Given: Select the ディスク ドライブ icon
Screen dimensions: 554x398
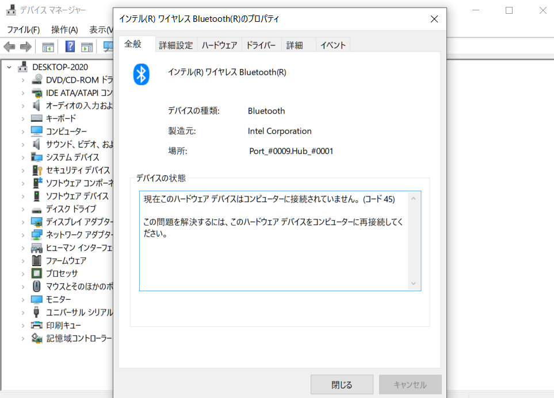Looking at the screenshot, I should click(x=37, y=210).
